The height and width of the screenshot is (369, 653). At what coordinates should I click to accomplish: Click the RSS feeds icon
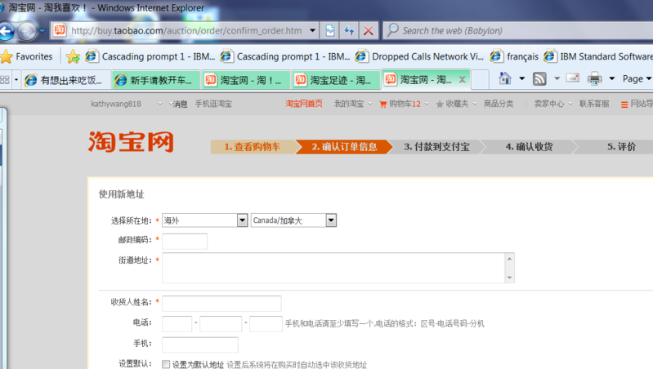point(539,79)
